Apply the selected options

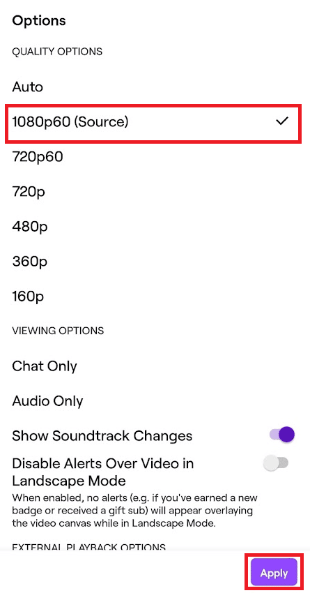[x=274, y=573]
